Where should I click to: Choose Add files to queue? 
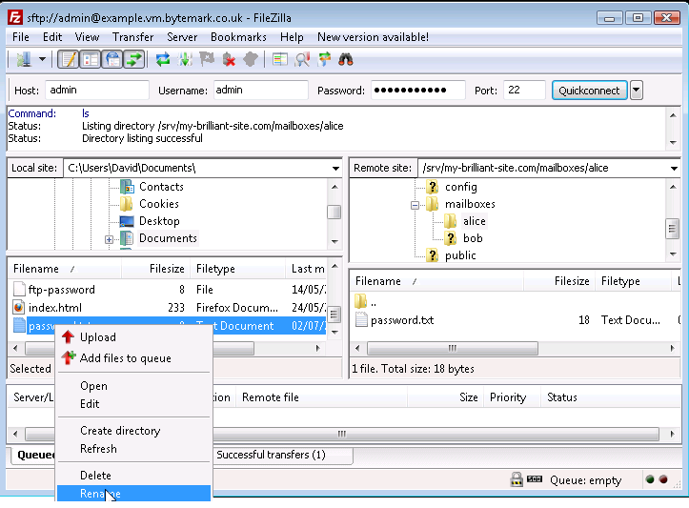(x=133, y=358)
